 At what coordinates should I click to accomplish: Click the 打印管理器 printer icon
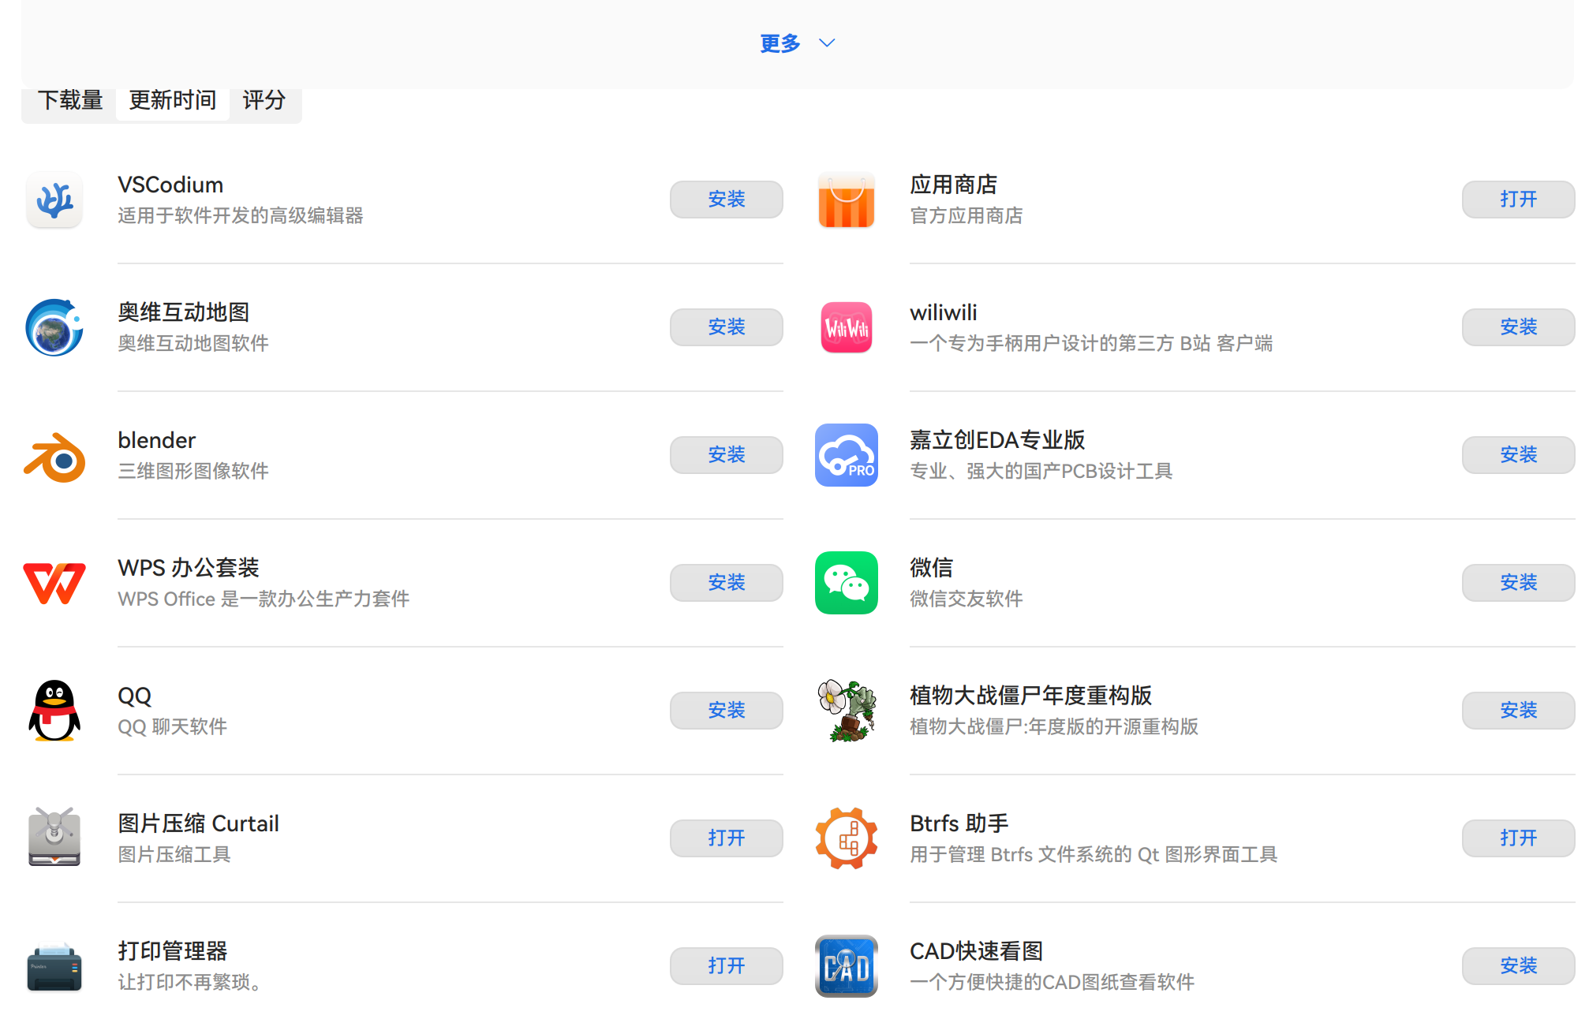[53, 966]
